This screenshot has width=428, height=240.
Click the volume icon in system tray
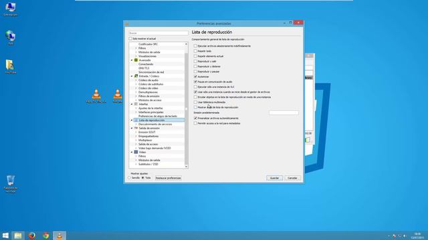405,236
